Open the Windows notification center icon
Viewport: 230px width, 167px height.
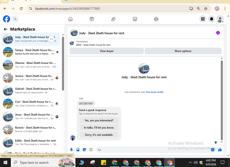223,162
